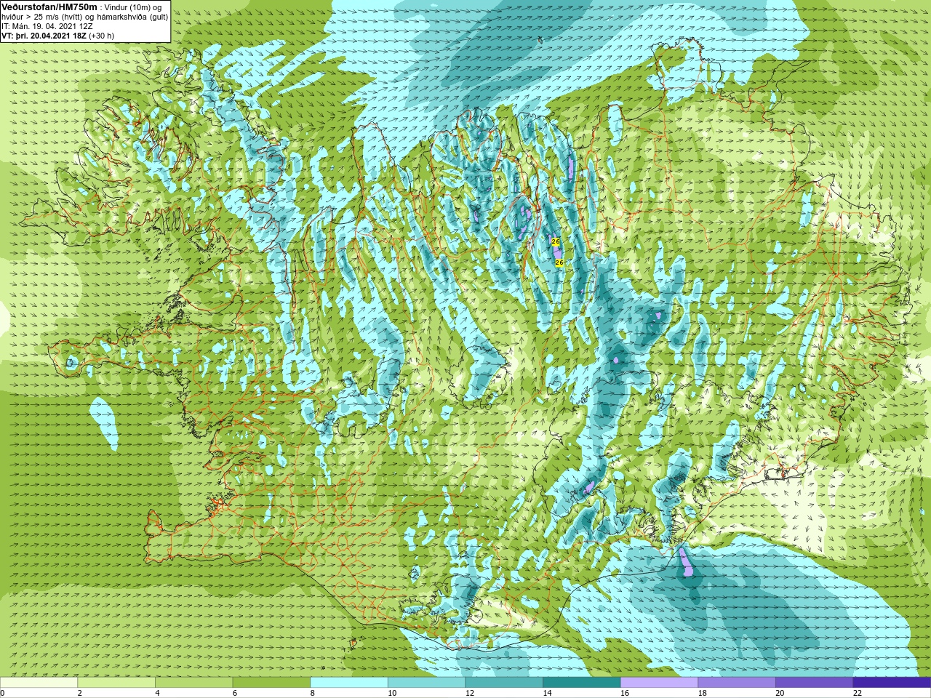
Task: Click the legend scale label 14
Action: pos(547,693)
